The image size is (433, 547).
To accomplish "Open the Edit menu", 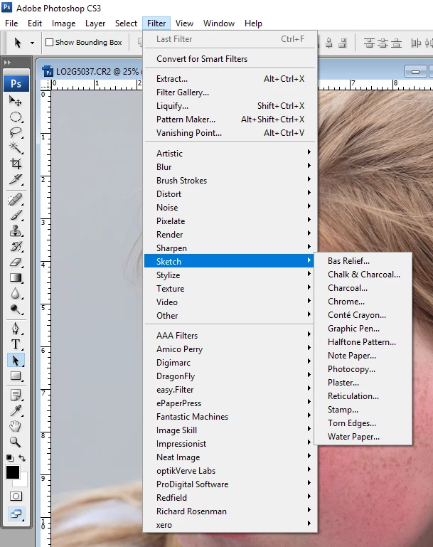I will tap(35, 23).
